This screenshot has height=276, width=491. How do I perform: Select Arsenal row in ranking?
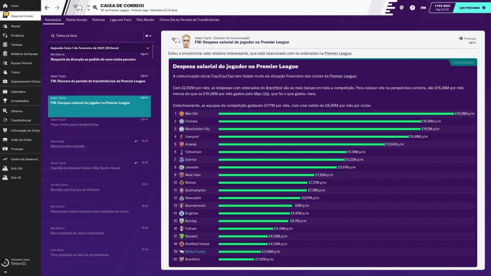(323, 144)
